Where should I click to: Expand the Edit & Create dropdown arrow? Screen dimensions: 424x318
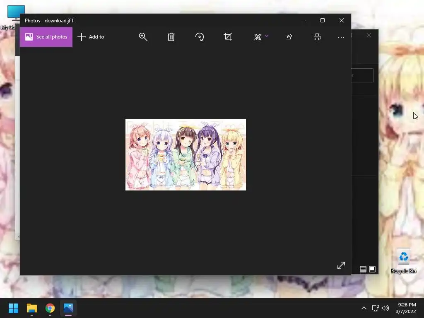(267, 36)
